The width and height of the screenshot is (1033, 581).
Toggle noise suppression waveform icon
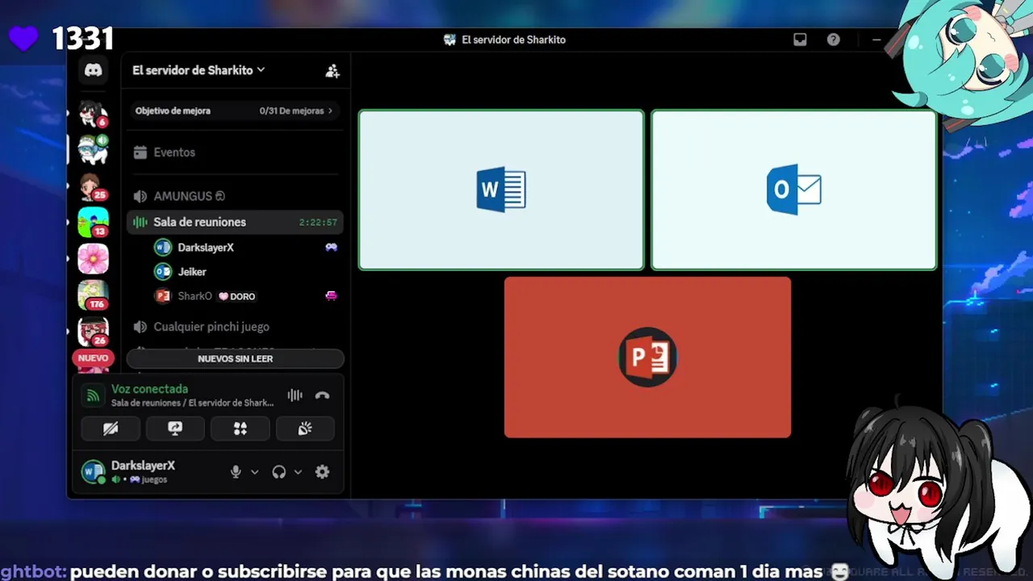pos(295,395)
